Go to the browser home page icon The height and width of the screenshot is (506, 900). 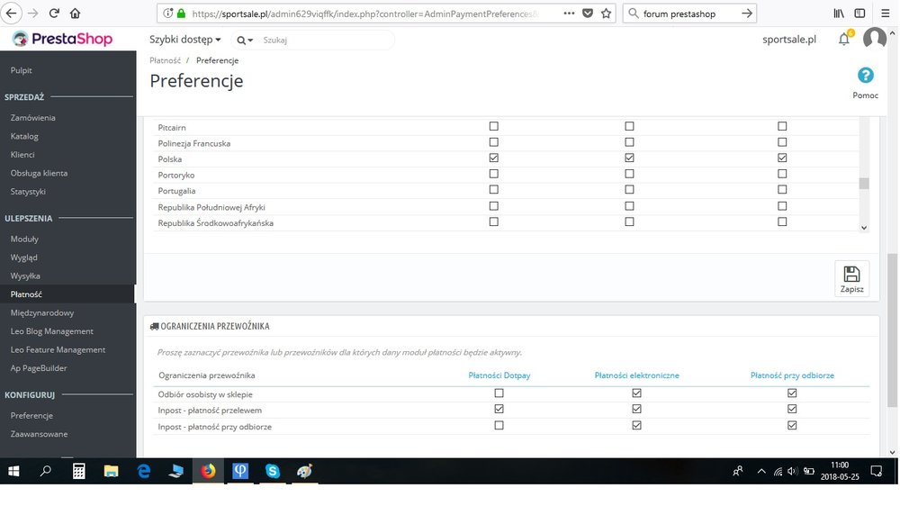[76, 14]
